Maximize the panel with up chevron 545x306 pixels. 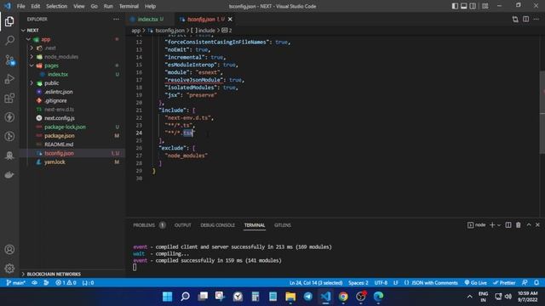point(529,224)
